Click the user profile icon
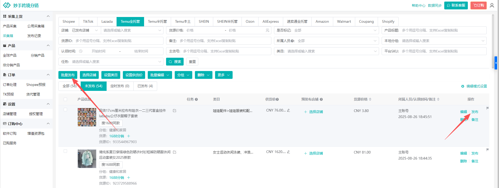Screen dimensions: 499x188 click(x=492, y=5)
